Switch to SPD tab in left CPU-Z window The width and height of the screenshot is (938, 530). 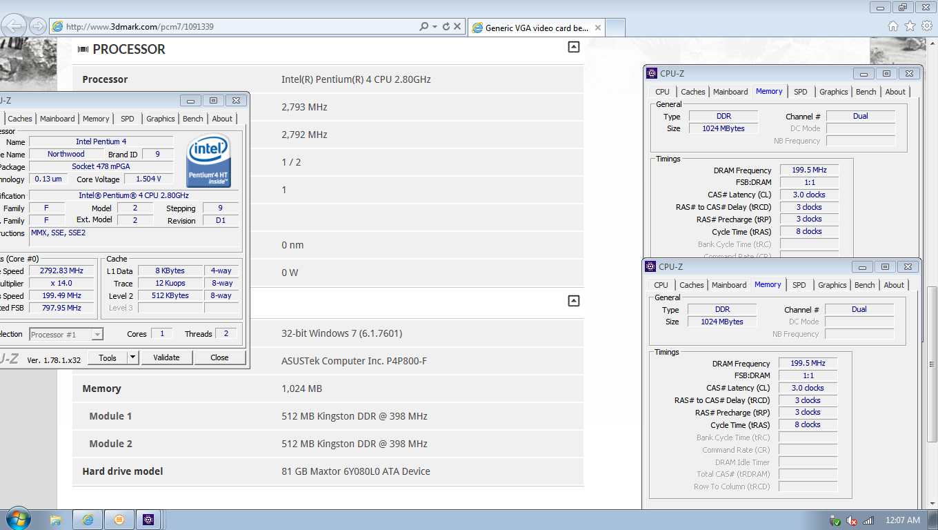click(128, 119)
